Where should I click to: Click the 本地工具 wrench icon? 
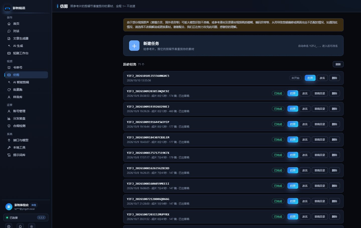pos(9,148)
